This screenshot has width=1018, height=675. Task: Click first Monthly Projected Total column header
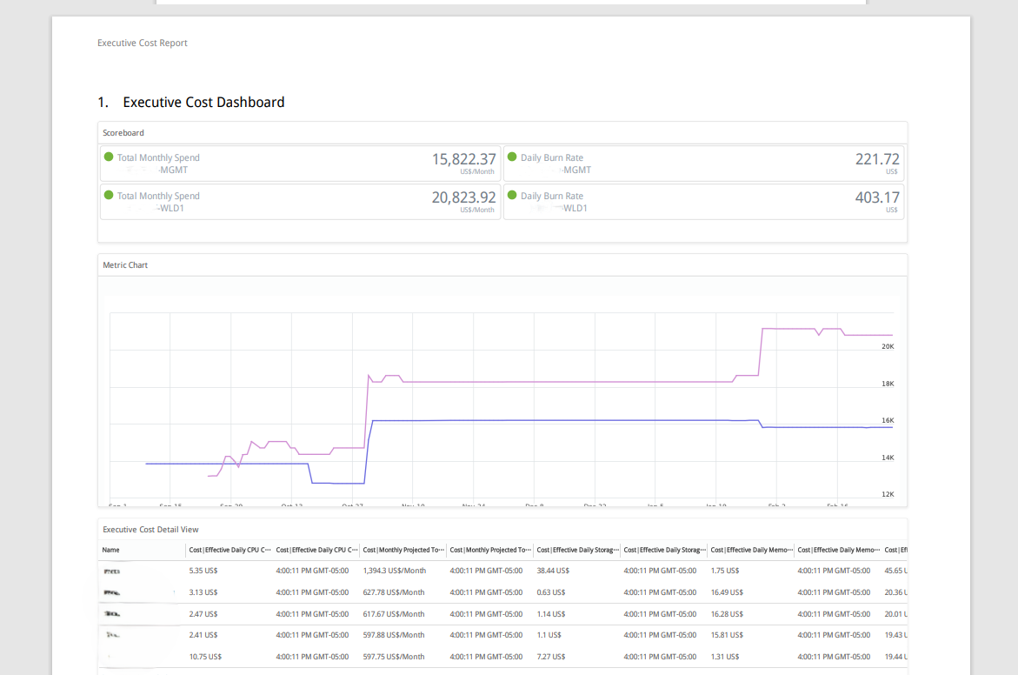coord(403,550)
